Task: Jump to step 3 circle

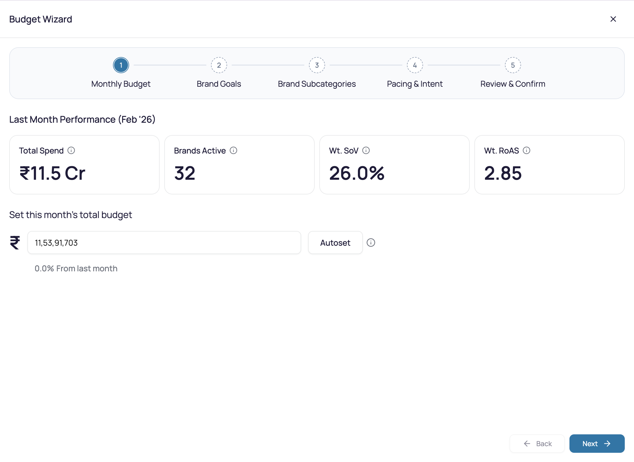Action: tap(317, 65)
